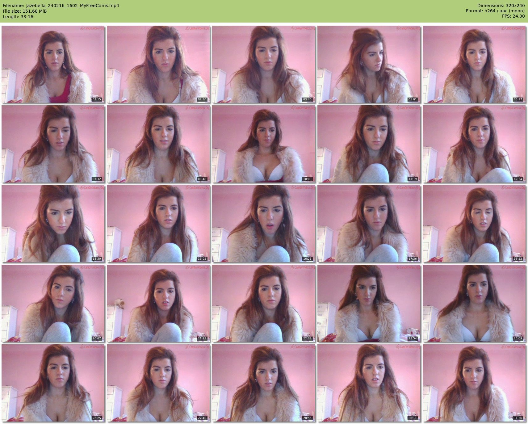This screenshot has width=528, height=424.
Task: Choose the thumbnail stamped 10:03
Action: pyautogui.click(x=264, y=144)
